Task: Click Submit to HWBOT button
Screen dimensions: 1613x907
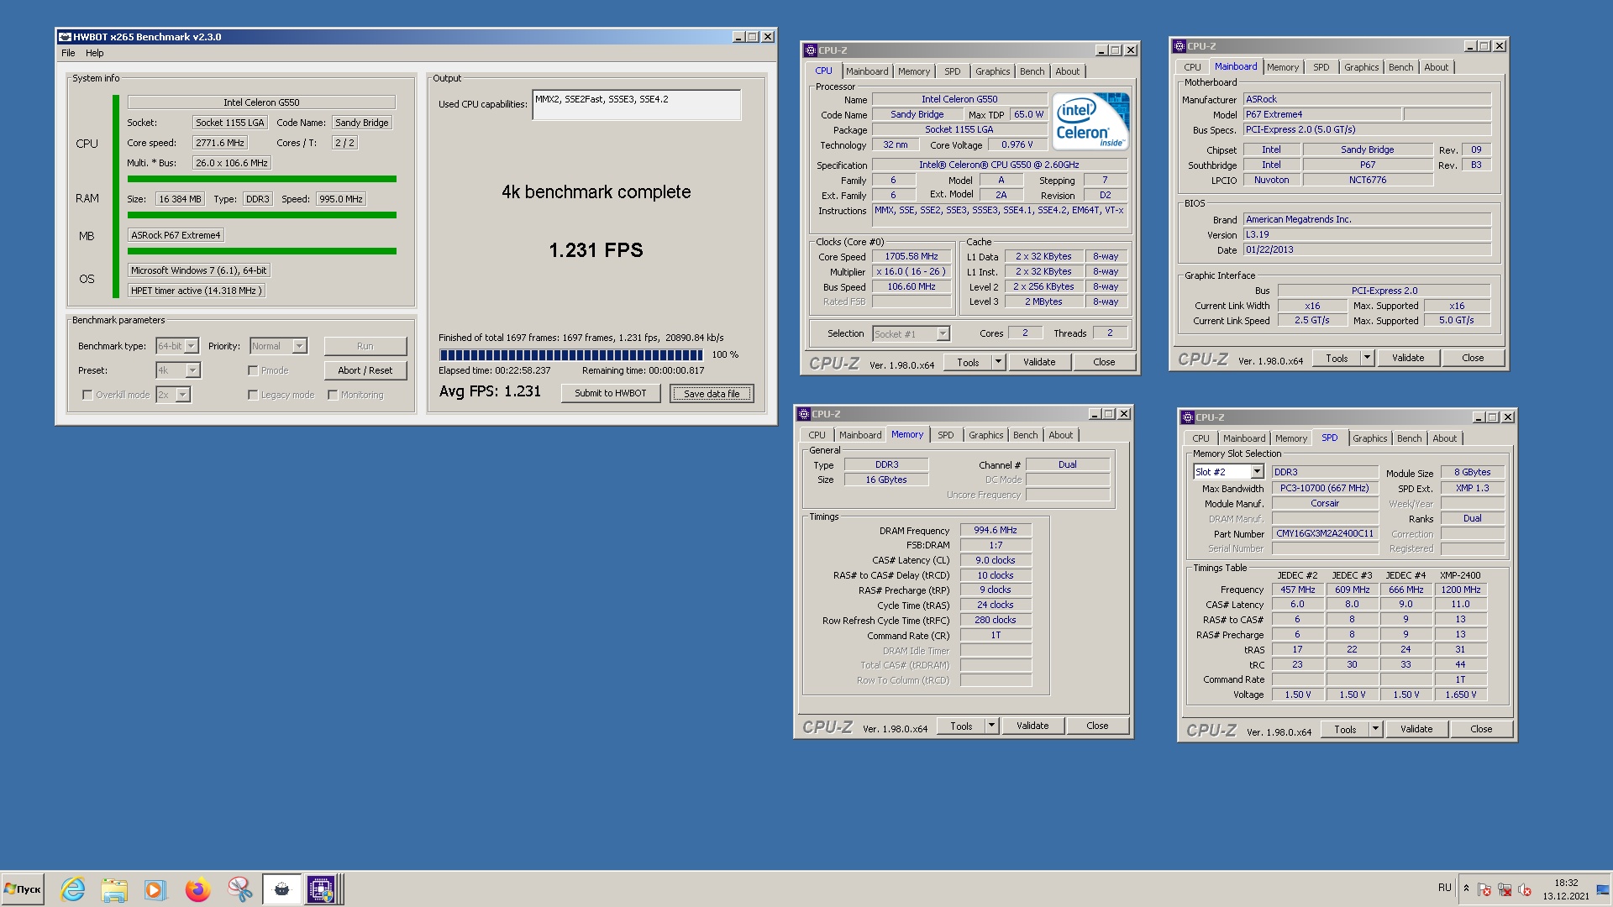Action: [x=611, y=393]
